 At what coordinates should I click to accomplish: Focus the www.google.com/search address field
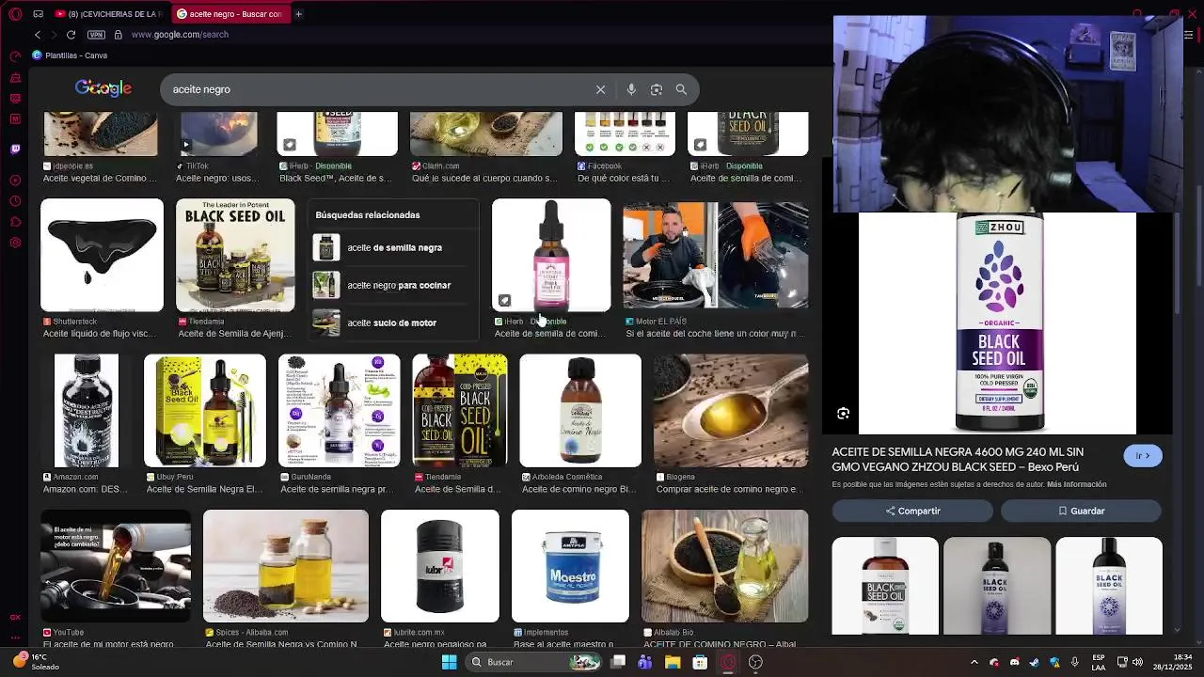180,35
